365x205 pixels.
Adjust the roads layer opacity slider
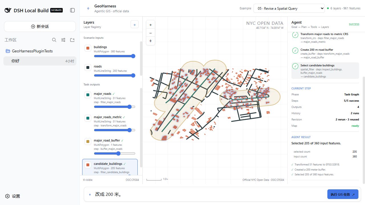coord(114,75)
